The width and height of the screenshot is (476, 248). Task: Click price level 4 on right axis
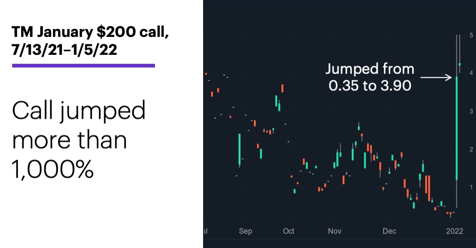tap(471, 73)
